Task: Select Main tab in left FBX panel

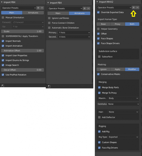Action: pos(12,13)
